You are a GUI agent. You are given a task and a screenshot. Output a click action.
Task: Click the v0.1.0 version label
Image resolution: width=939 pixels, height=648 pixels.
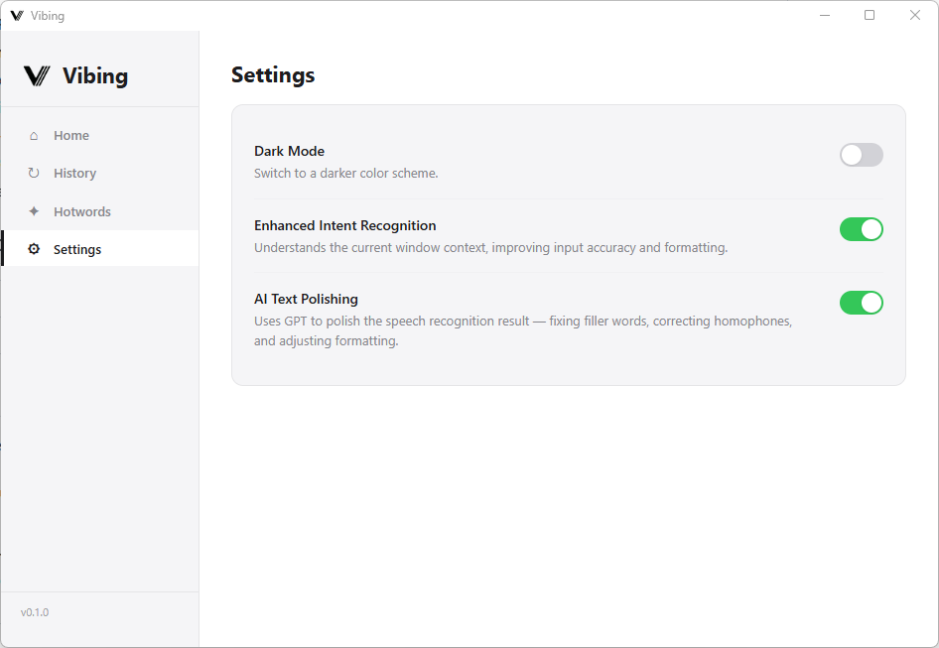[35, 612]
